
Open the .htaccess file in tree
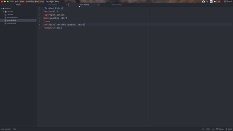pyautogui.click(x=10, y=15)
